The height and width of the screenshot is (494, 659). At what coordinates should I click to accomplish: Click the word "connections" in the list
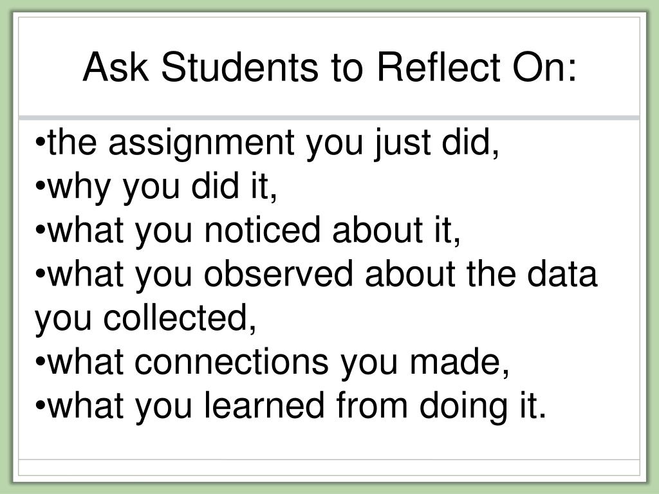point(232,361)
